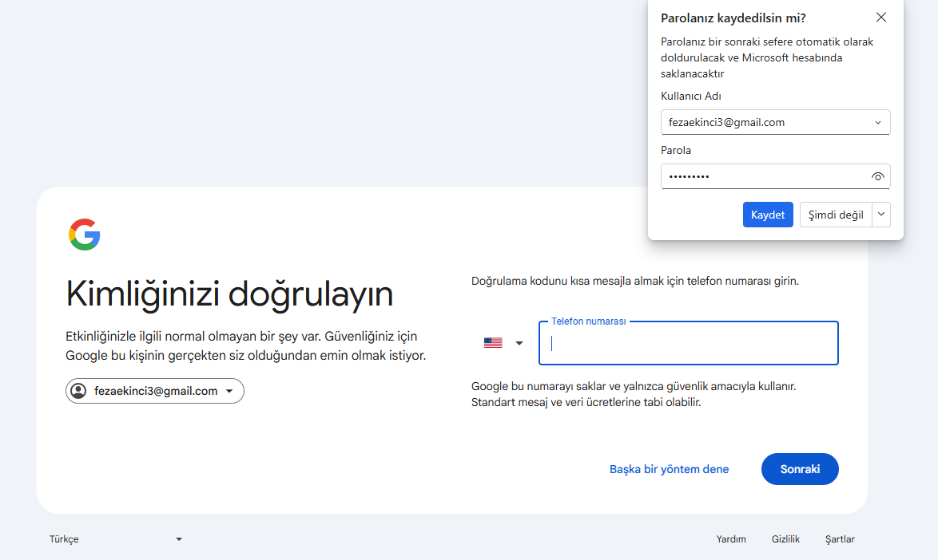The image size is (938, 560).
Task: Expand the arrow next to Şimdi değil
Action: [x=881, y=215]
